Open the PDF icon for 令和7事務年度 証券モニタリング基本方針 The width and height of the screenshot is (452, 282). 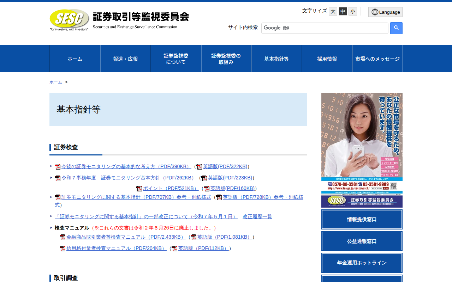pos(57,178)
